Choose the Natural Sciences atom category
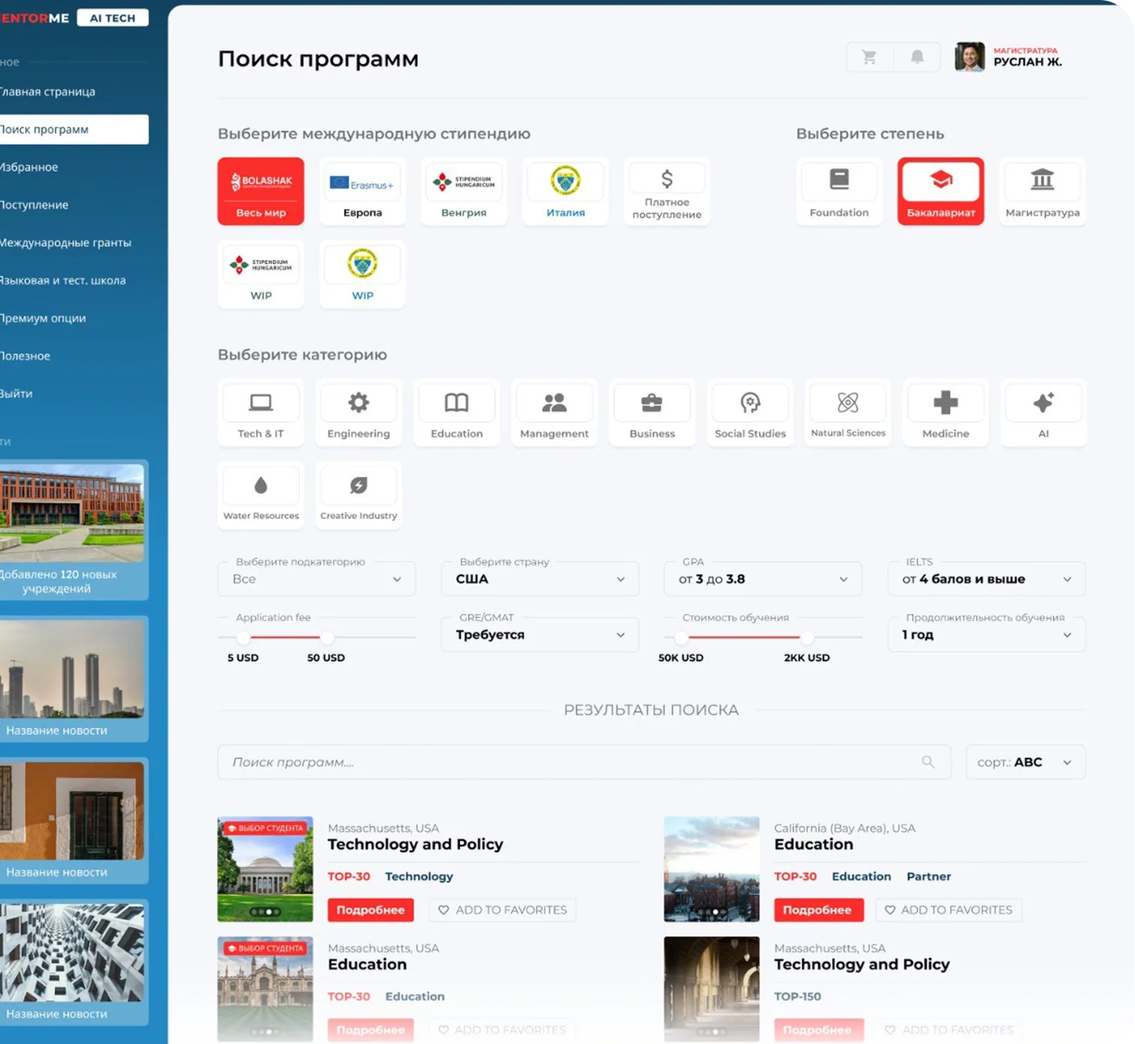The image size is (1135, 1044). pos(848,413)
